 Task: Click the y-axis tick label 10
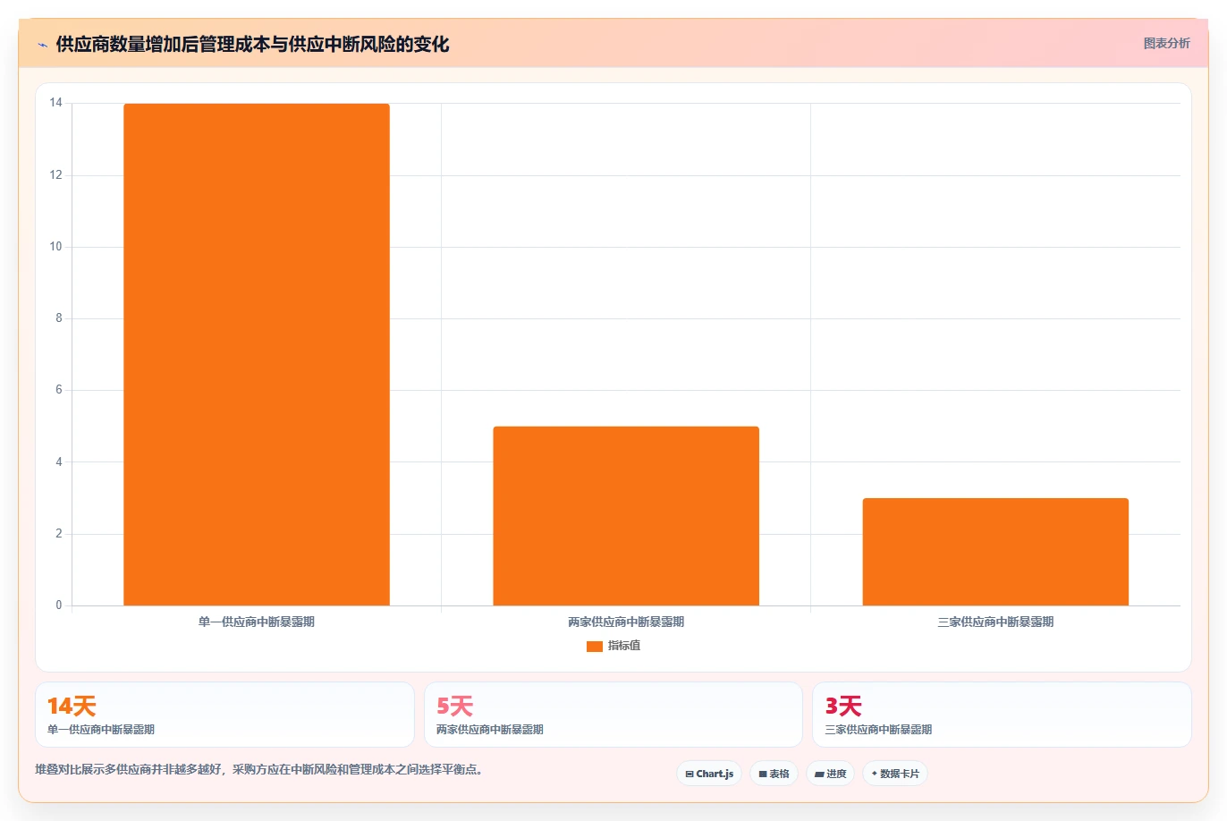click(x=56, y=246)
